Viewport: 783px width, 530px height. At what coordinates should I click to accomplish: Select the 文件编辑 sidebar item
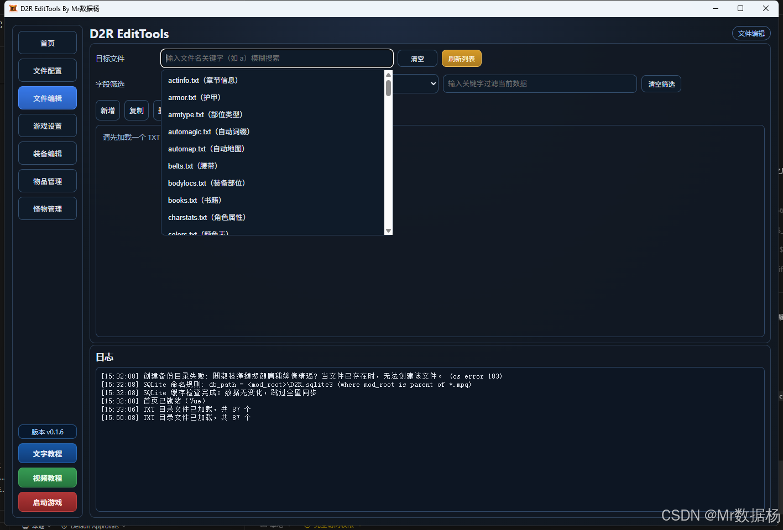click(48, 98)
